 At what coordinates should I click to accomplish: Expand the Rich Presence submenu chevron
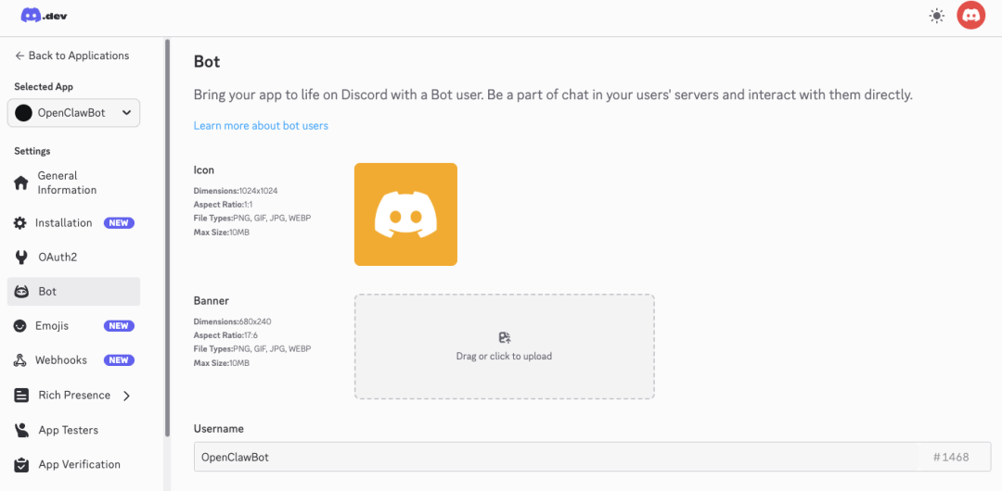[126, 396]
